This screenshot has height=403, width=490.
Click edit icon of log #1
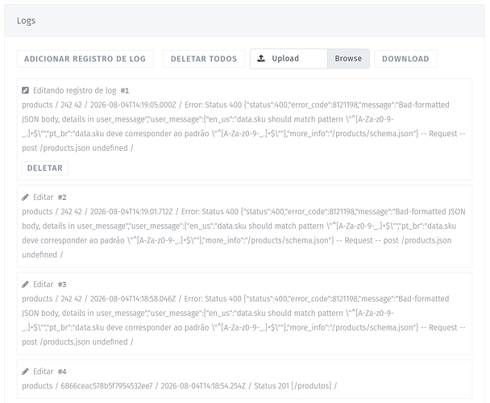[25, 90]
